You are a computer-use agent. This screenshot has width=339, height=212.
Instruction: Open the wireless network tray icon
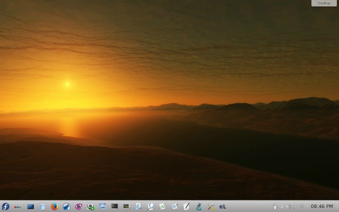(x=302, y=207)
